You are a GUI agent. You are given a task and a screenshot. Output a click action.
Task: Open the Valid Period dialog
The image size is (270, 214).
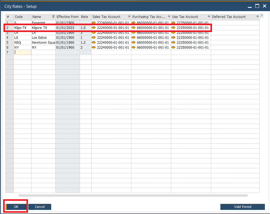[242, 207]
